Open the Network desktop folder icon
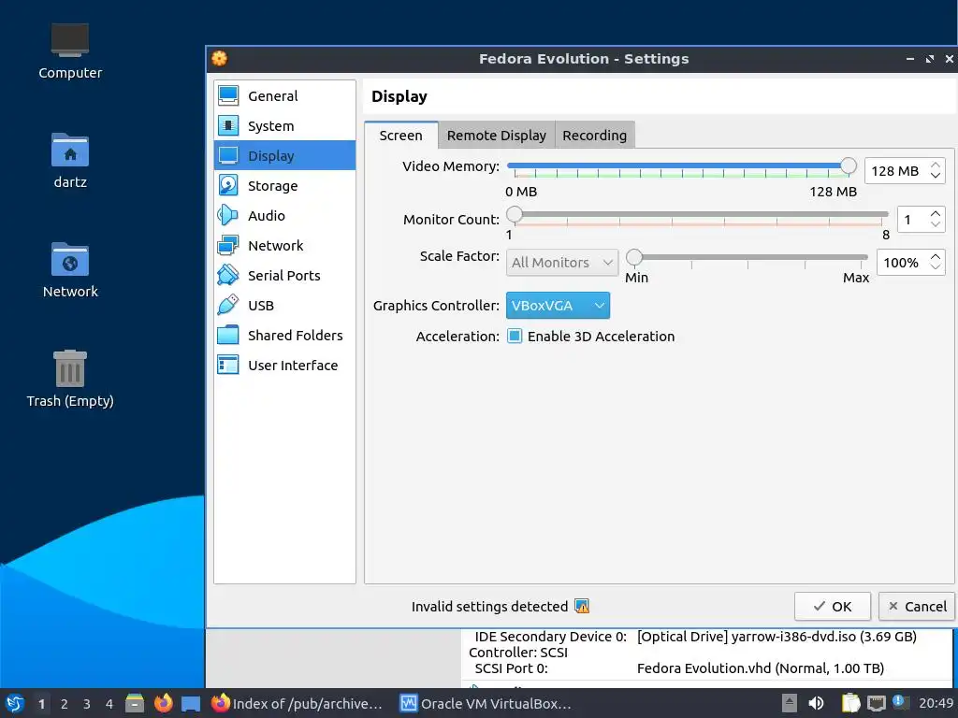 pos(69,270)
